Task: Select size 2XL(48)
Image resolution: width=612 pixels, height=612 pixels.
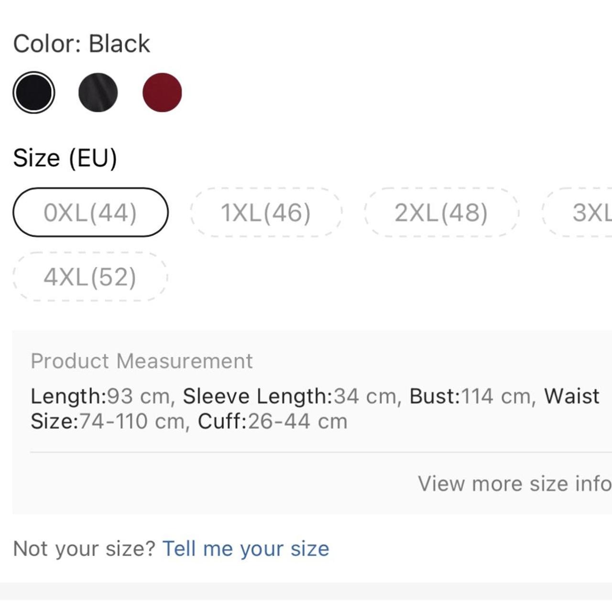Action: (x=441, y=213)
